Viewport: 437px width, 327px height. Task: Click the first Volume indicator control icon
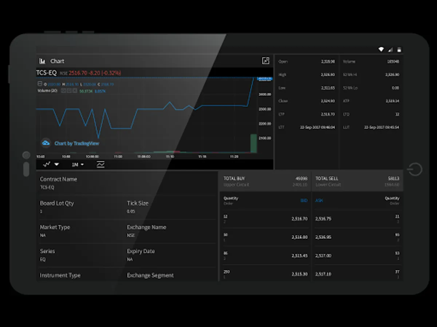click(63, 90)
